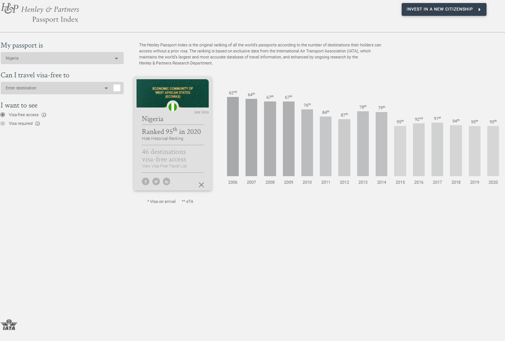This screenshot has width=505, height=341.
Task: Click the 2018 bar ranked 94th
Action: (x=456, y=151)
